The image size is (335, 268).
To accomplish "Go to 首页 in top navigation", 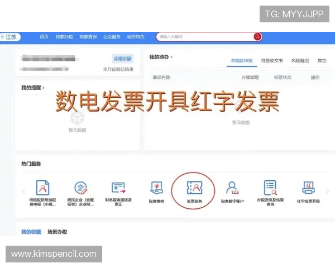I will tap(44, 37).
